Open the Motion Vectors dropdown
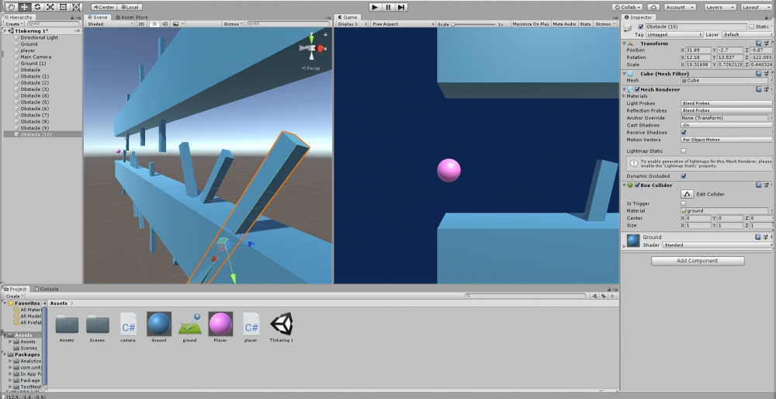776x399 pixels. click(726, 140)
